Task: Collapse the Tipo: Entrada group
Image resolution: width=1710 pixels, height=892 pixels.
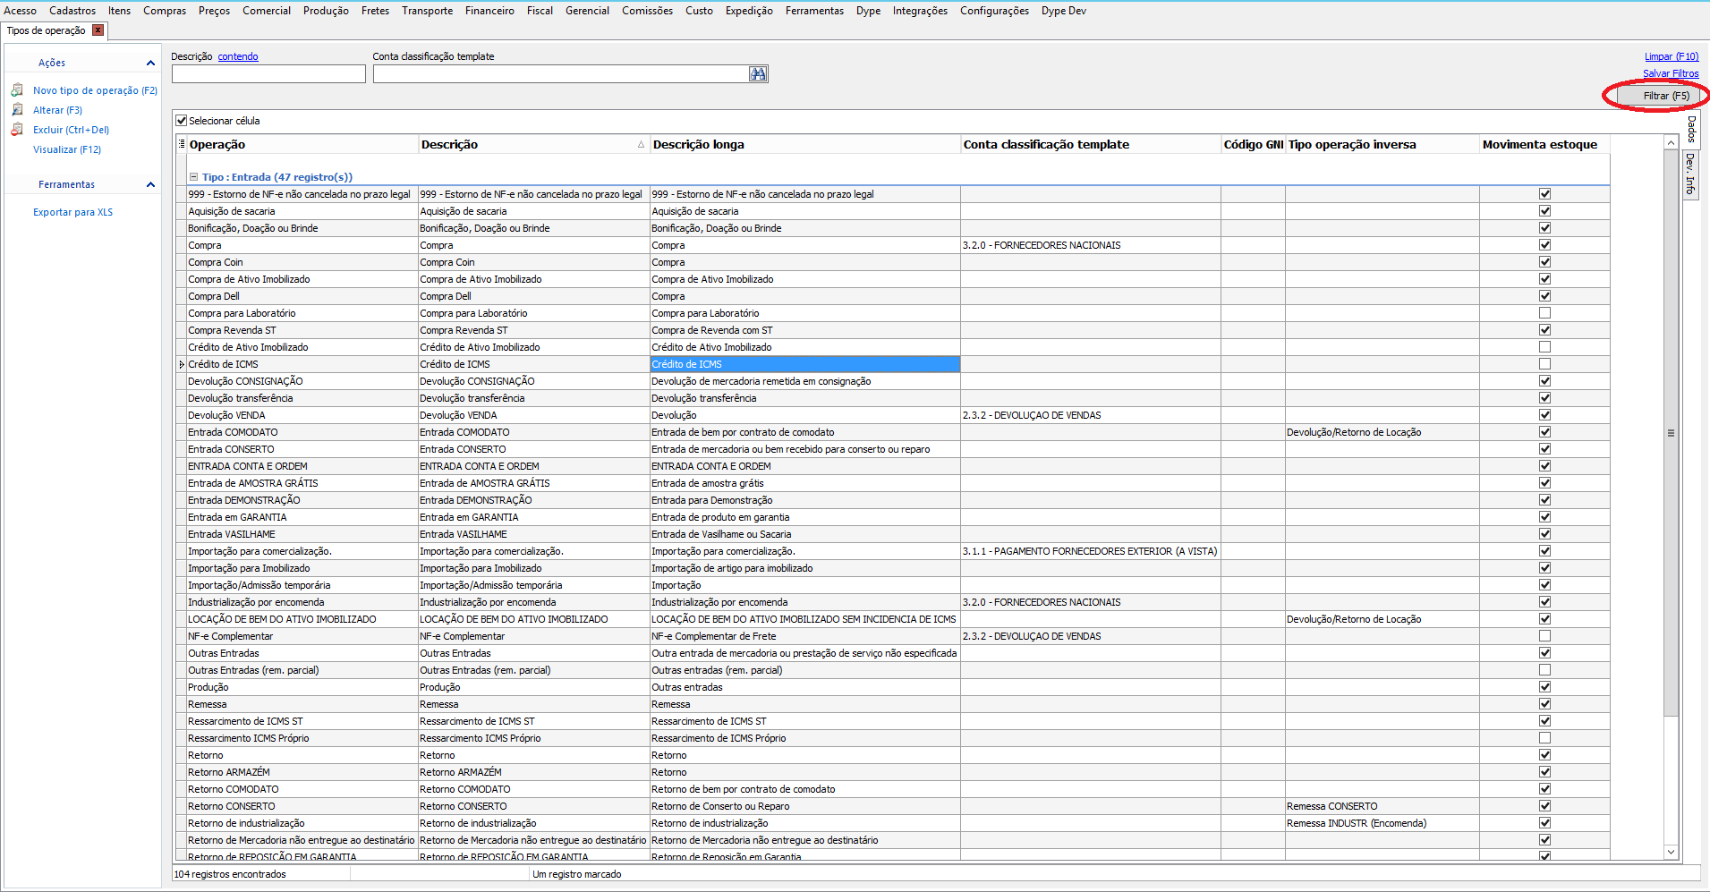Action: click(x=193, y=177)
